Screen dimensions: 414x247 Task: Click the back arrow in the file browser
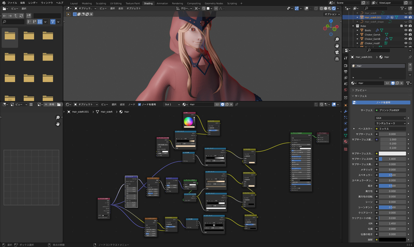(x=5, y=16)
